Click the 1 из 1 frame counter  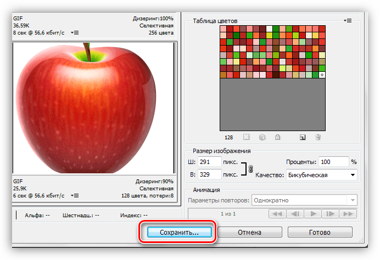(228, 214)
